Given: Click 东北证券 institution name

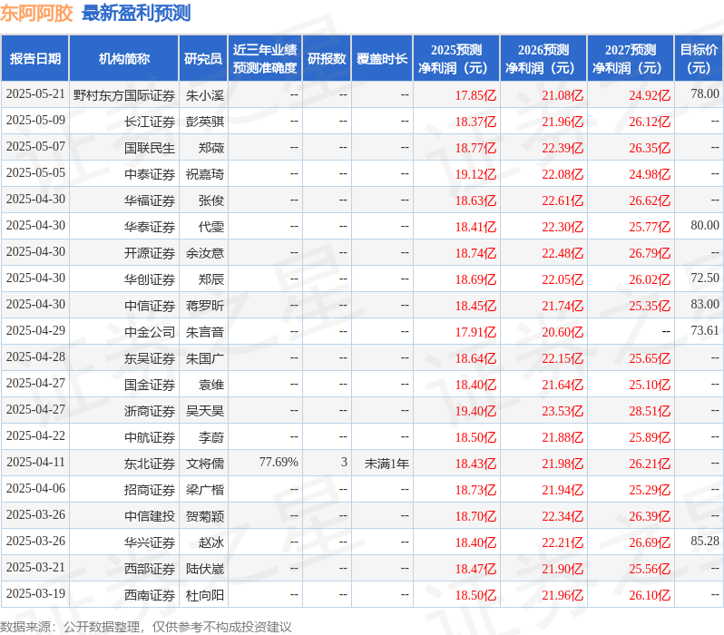Looking at the screenshot, I should (x=149, y=464).
